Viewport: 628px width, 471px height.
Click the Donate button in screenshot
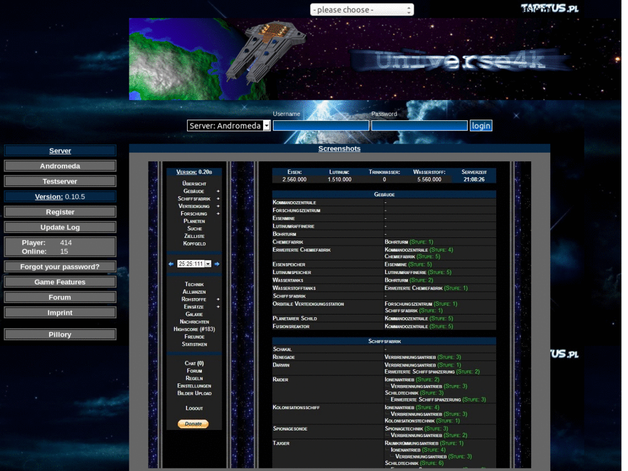[193, 424]
